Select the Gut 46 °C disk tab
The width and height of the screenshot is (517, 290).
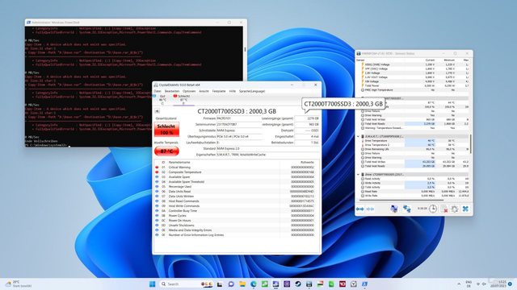162,100
